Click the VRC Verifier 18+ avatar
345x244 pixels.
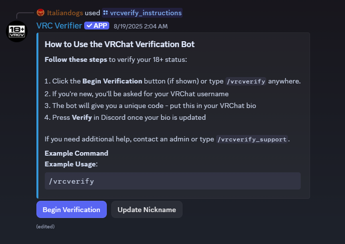coord(17,31)
